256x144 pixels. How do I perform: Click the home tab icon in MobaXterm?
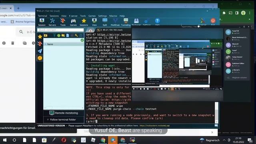[x=91, y=30]
